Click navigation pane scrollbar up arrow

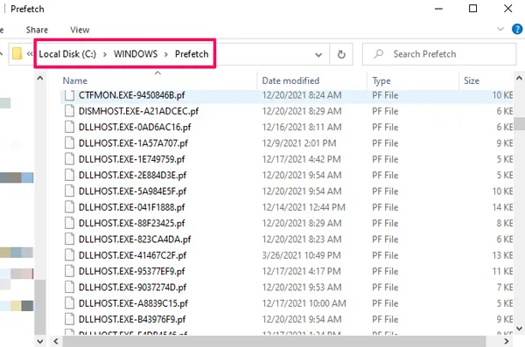point(40,79)
